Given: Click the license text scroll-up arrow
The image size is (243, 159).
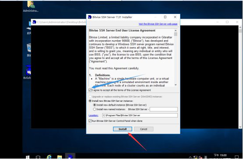Looking at the screenshot, I should [175, 31].
